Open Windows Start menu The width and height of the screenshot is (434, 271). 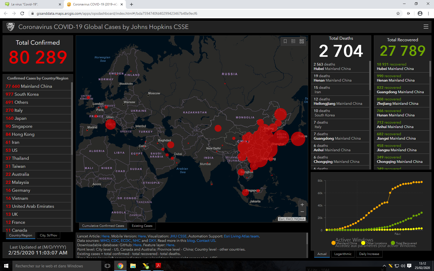(6, 266)
